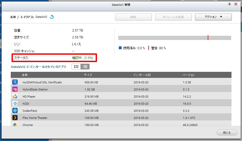Click the plus icon in title bar
This screenshot has width=242, height=141.
point(229,4)
